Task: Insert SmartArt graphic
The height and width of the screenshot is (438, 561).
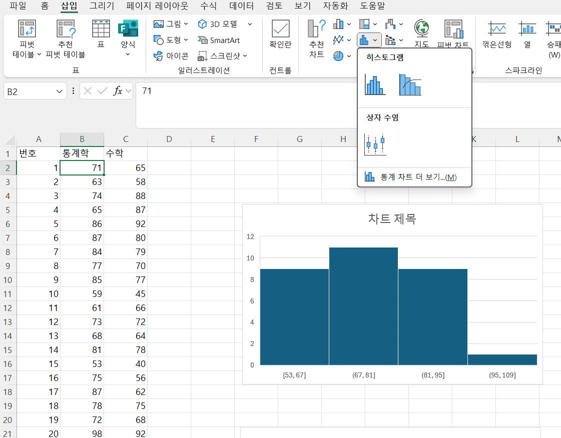Action: 219,40
